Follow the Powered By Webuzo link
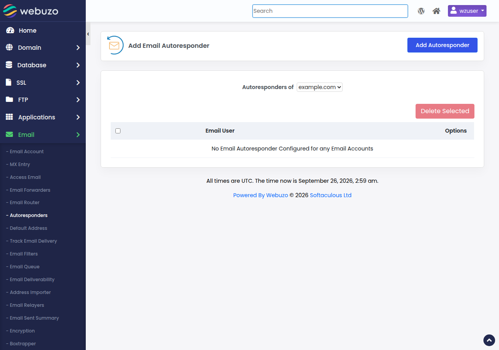The width and height of the screenshot is (499, 350). point(260,195)
